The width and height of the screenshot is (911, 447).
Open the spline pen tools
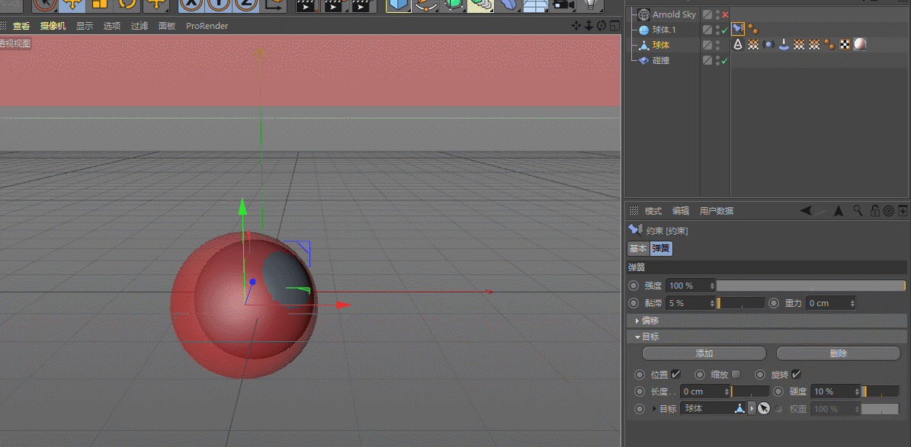point(426,5)
